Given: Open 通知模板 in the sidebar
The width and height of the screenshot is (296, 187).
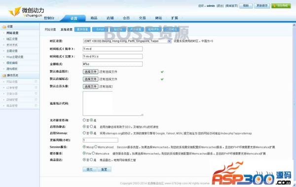Looking at the screenshot, I should 12,69.
